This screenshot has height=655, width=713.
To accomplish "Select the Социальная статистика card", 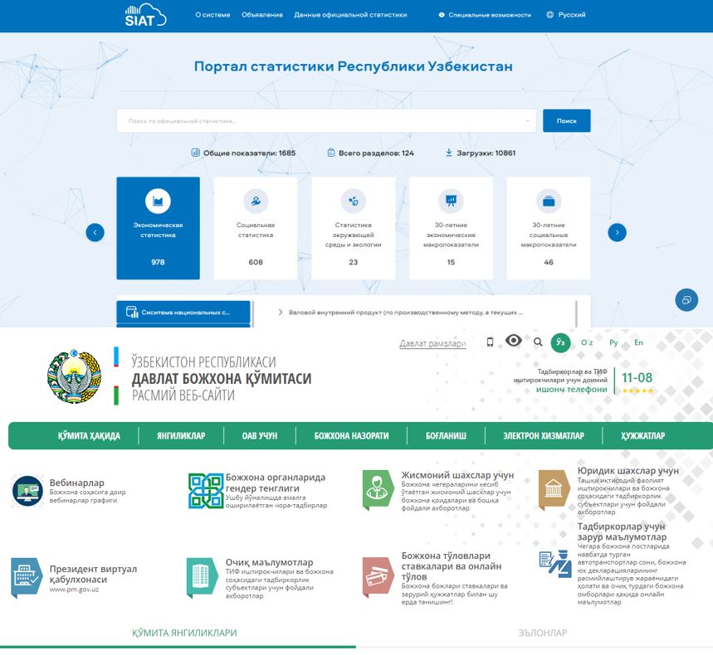I will 256,228.
